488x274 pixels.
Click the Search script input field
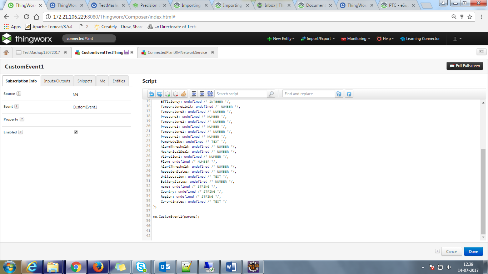(241, 94)
